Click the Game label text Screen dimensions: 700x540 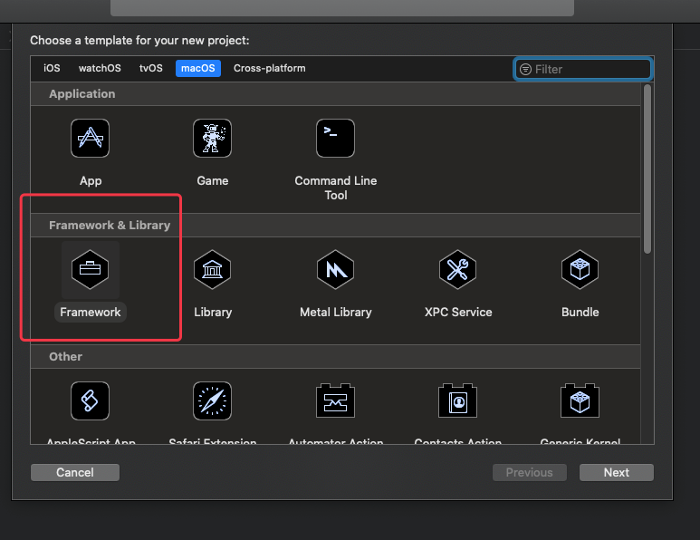[213, 181]
